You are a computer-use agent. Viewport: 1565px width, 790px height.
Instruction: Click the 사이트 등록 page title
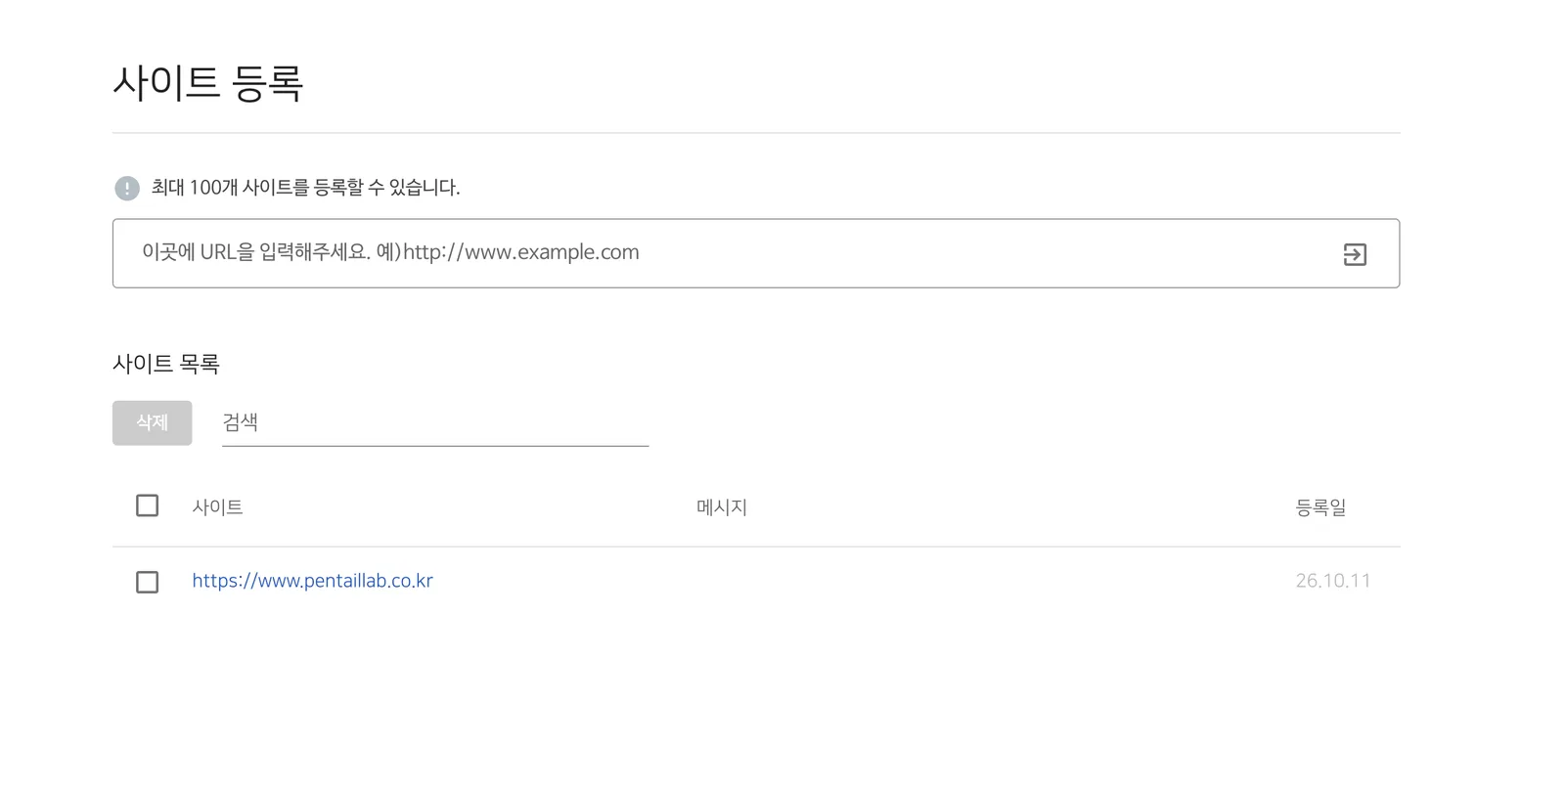coord(208,82)
